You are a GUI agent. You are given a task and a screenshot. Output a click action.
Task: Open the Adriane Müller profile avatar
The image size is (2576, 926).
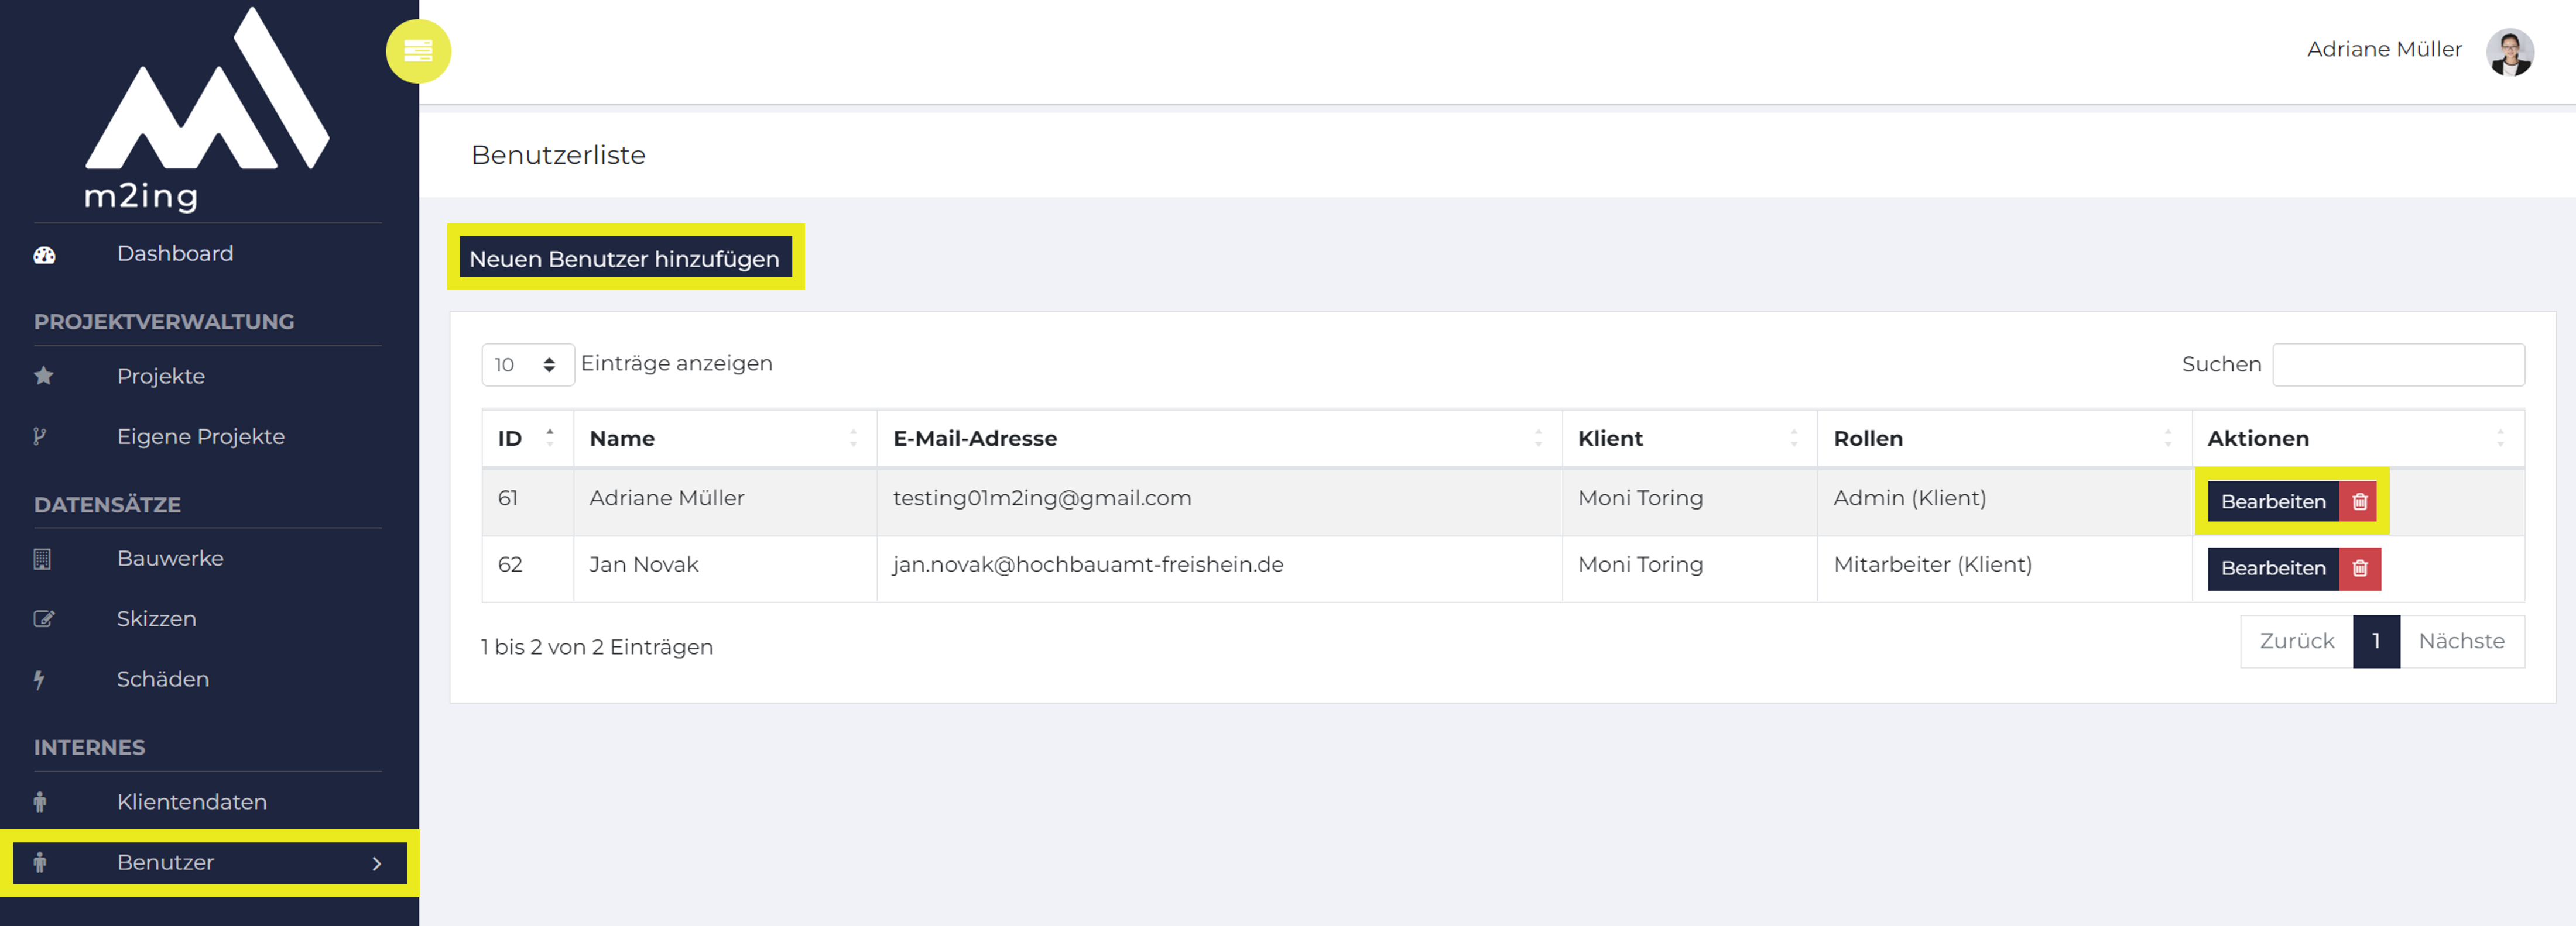(x=2509, y=51)
